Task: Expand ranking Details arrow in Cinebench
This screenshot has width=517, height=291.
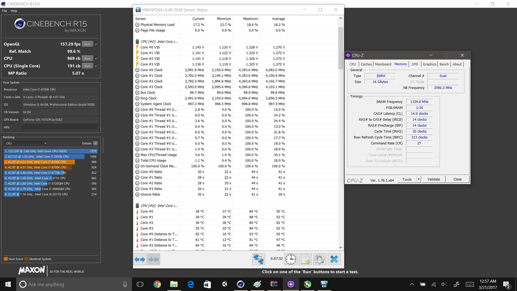Action: click(95, 143)
